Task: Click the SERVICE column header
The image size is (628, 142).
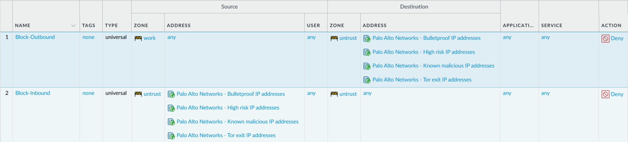Action: pos(551,25)
